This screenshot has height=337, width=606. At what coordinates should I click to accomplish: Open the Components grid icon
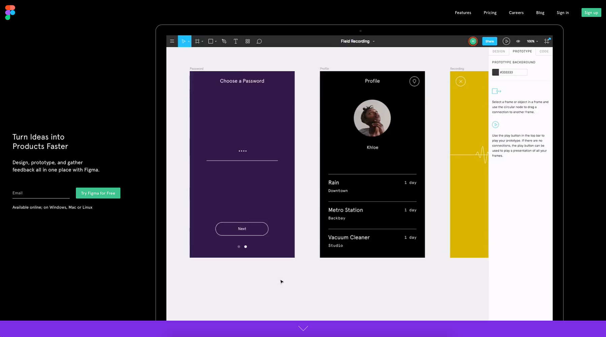(247, 41)
